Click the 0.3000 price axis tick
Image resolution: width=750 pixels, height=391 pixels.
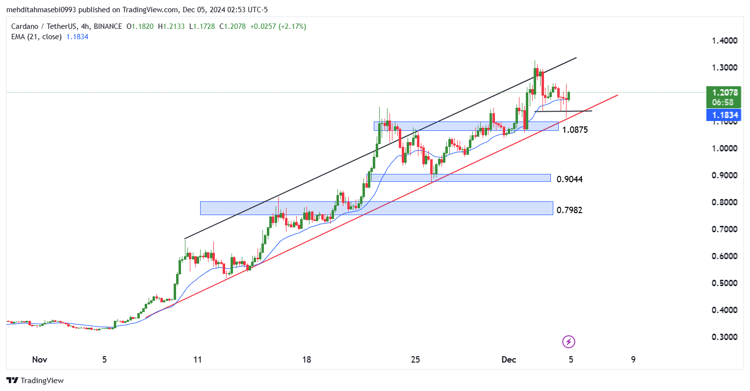[724, 337]
